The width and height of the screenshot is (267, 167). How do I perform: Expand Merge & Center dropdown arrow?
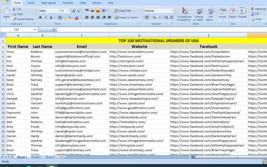coord(140,17)
